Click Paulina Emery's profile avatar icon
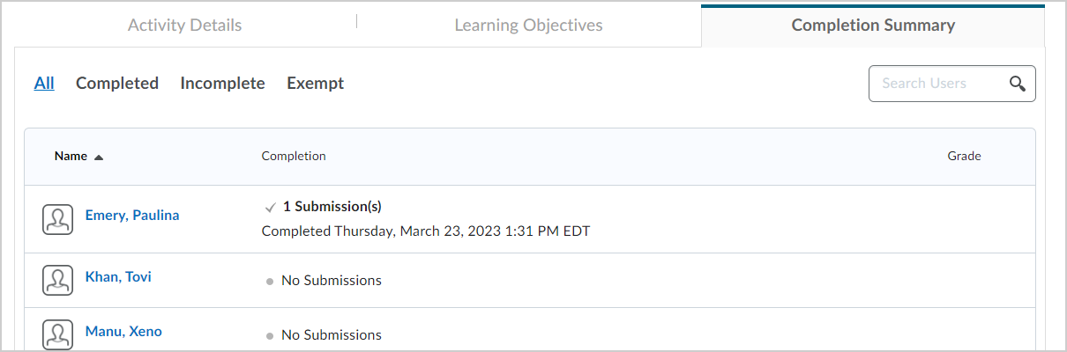Image resolution: width=1067 pixels, height=352 pixels. pos(58,220)
